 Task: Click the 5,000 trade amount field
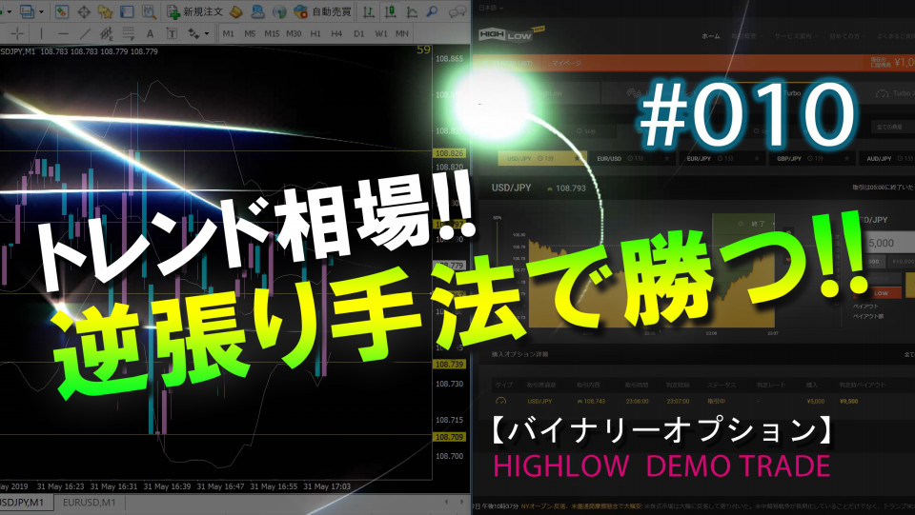889,243
